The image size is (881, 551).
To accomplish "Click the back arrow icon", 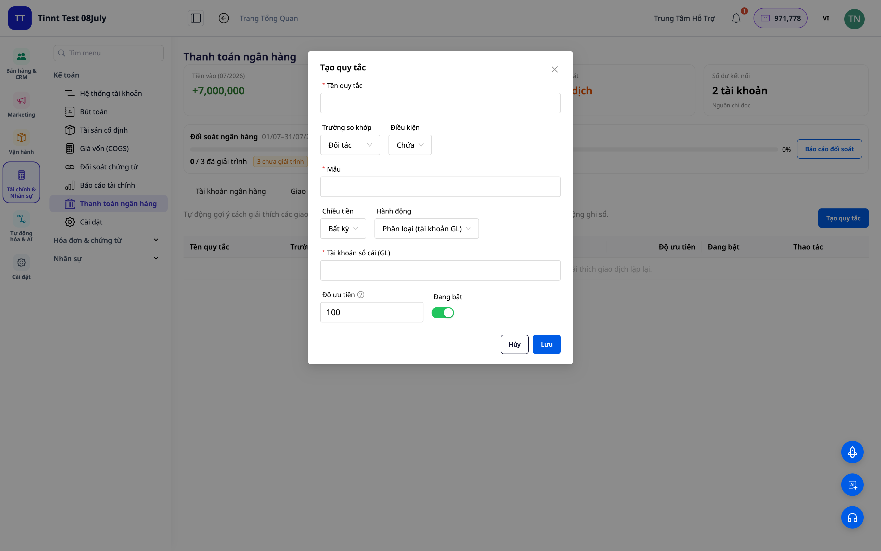I will pyautogui.click(x=224, y=18).
